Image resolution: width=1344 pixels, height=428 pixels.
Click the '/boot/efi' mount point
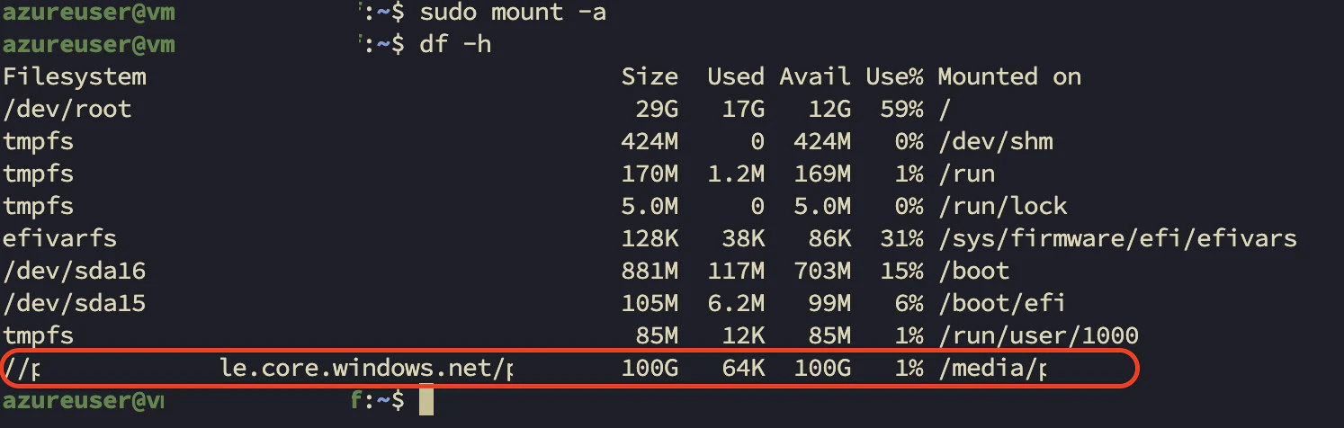1002,304
